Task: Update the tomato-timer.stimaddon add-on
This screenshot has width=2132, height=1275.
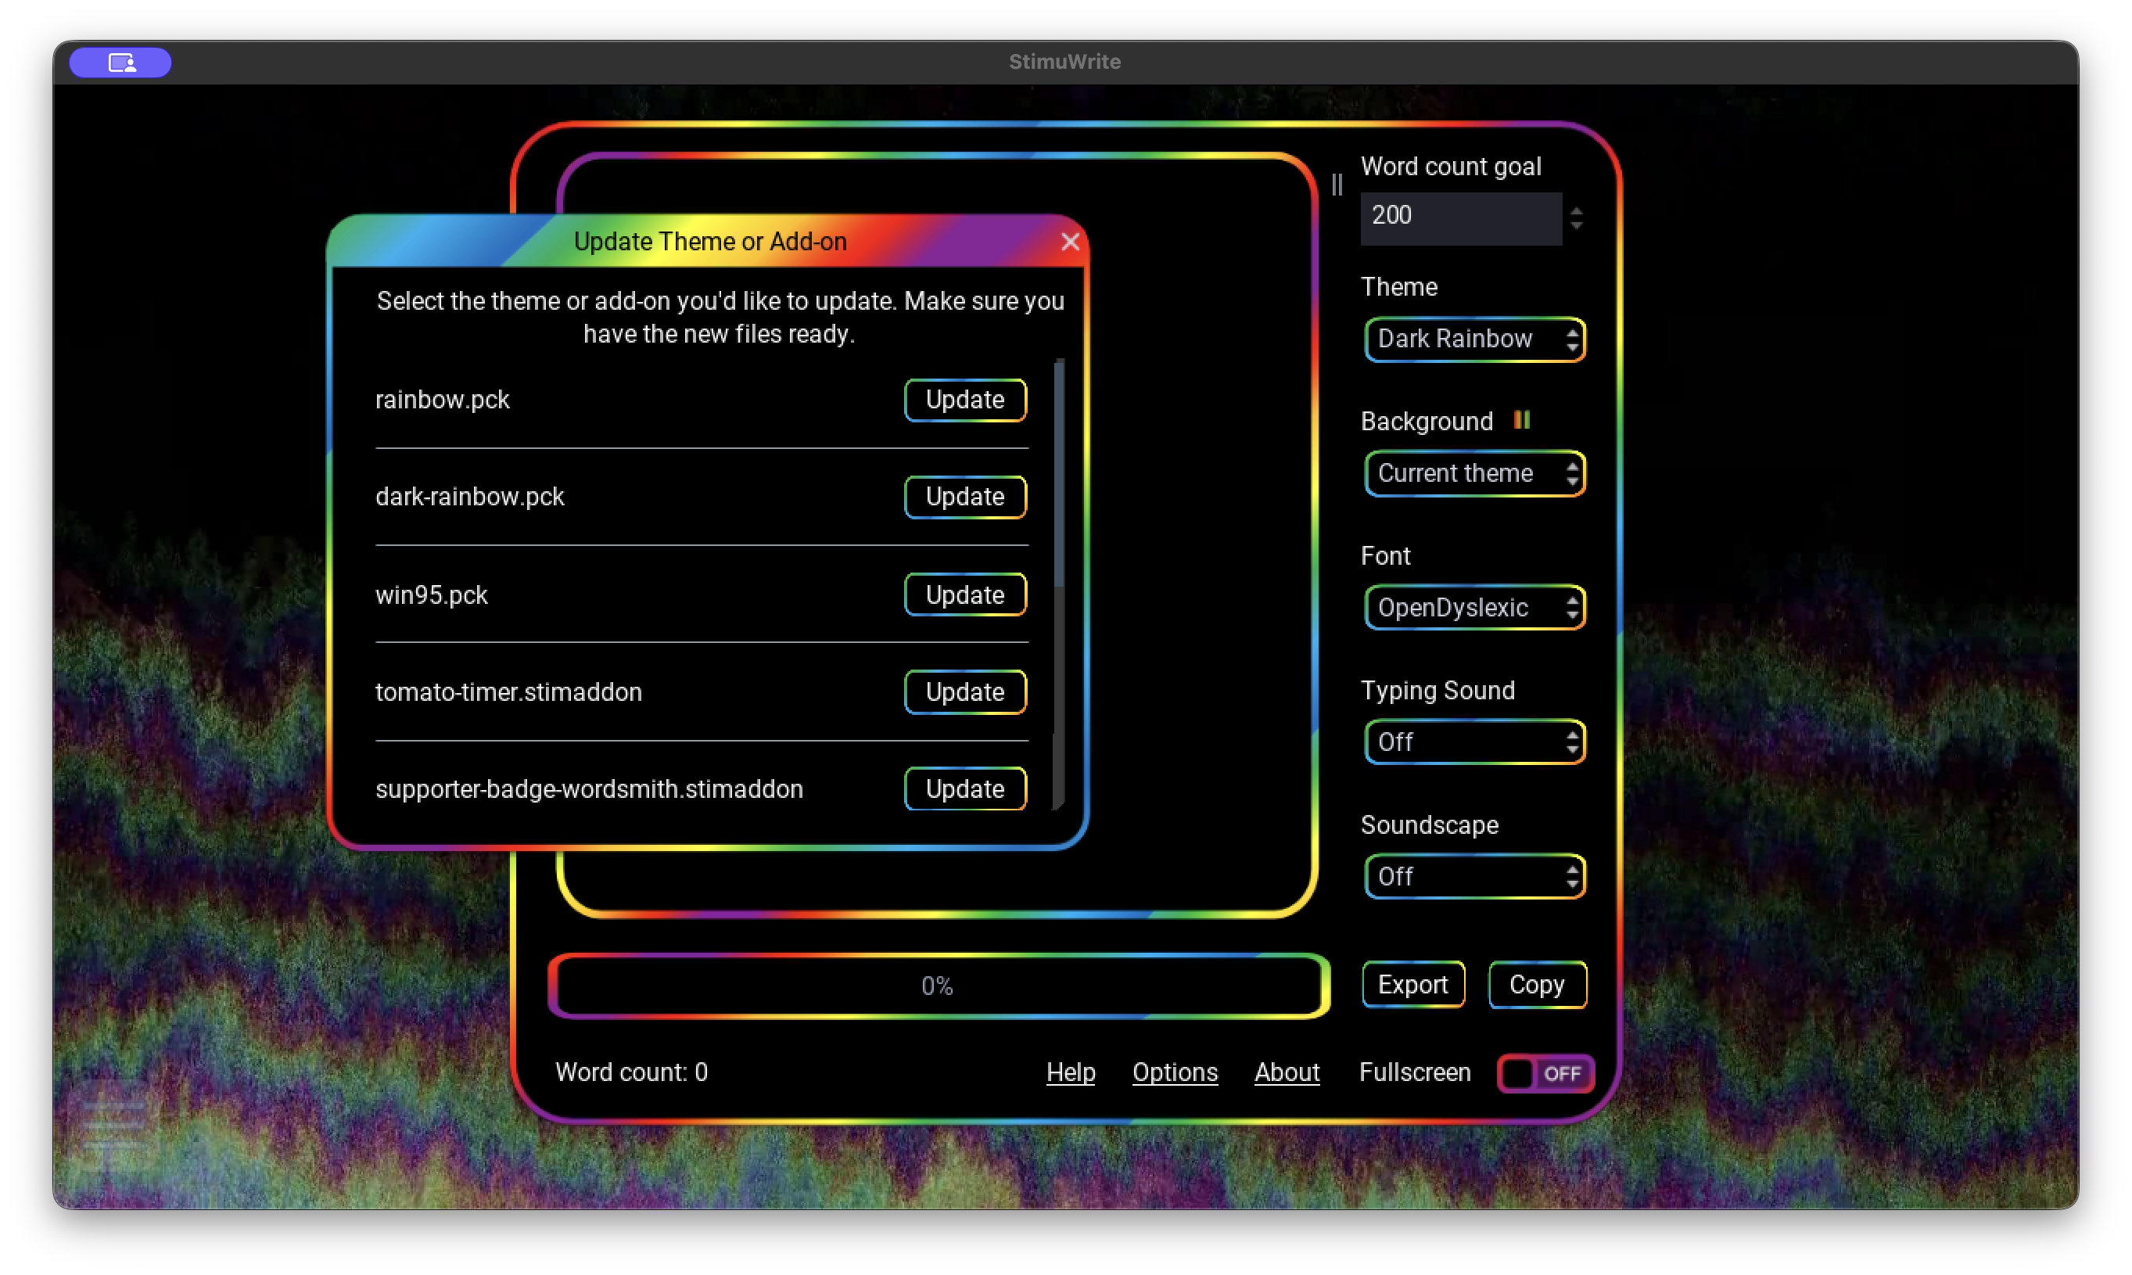Action: (x=964, y=692)
